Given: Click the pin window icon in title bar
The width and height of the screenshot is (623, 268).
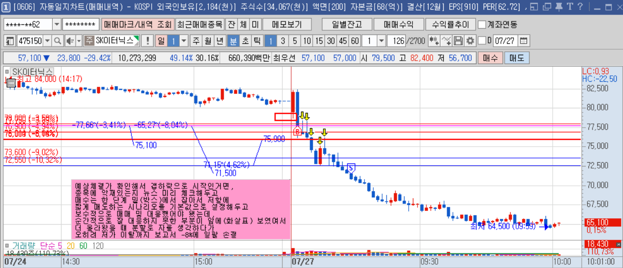Looking at the screenshot, I should click(x=558, y=6).
